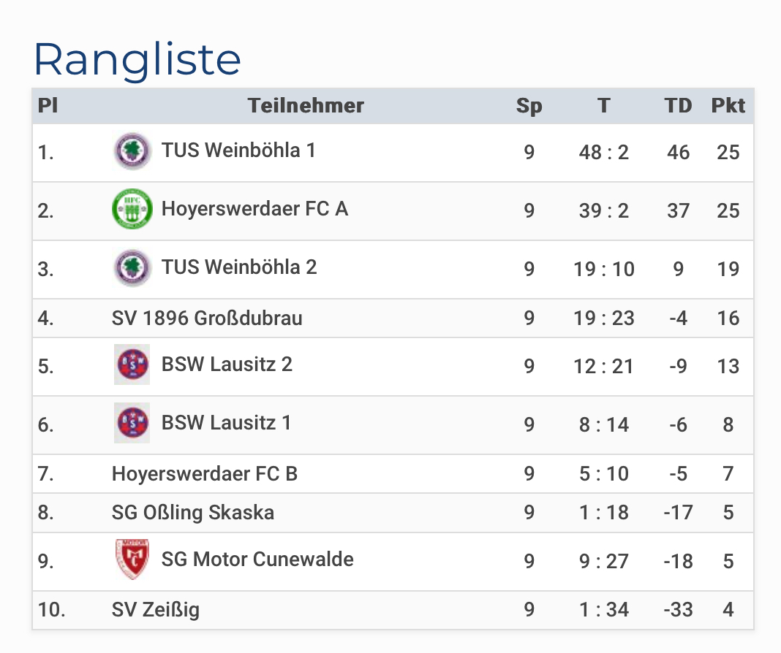Image resolution: width=781 pixels, height=653 pixels.
Task: Click the BSW Lausitz 2 team badge
Action: click(132, 364)
